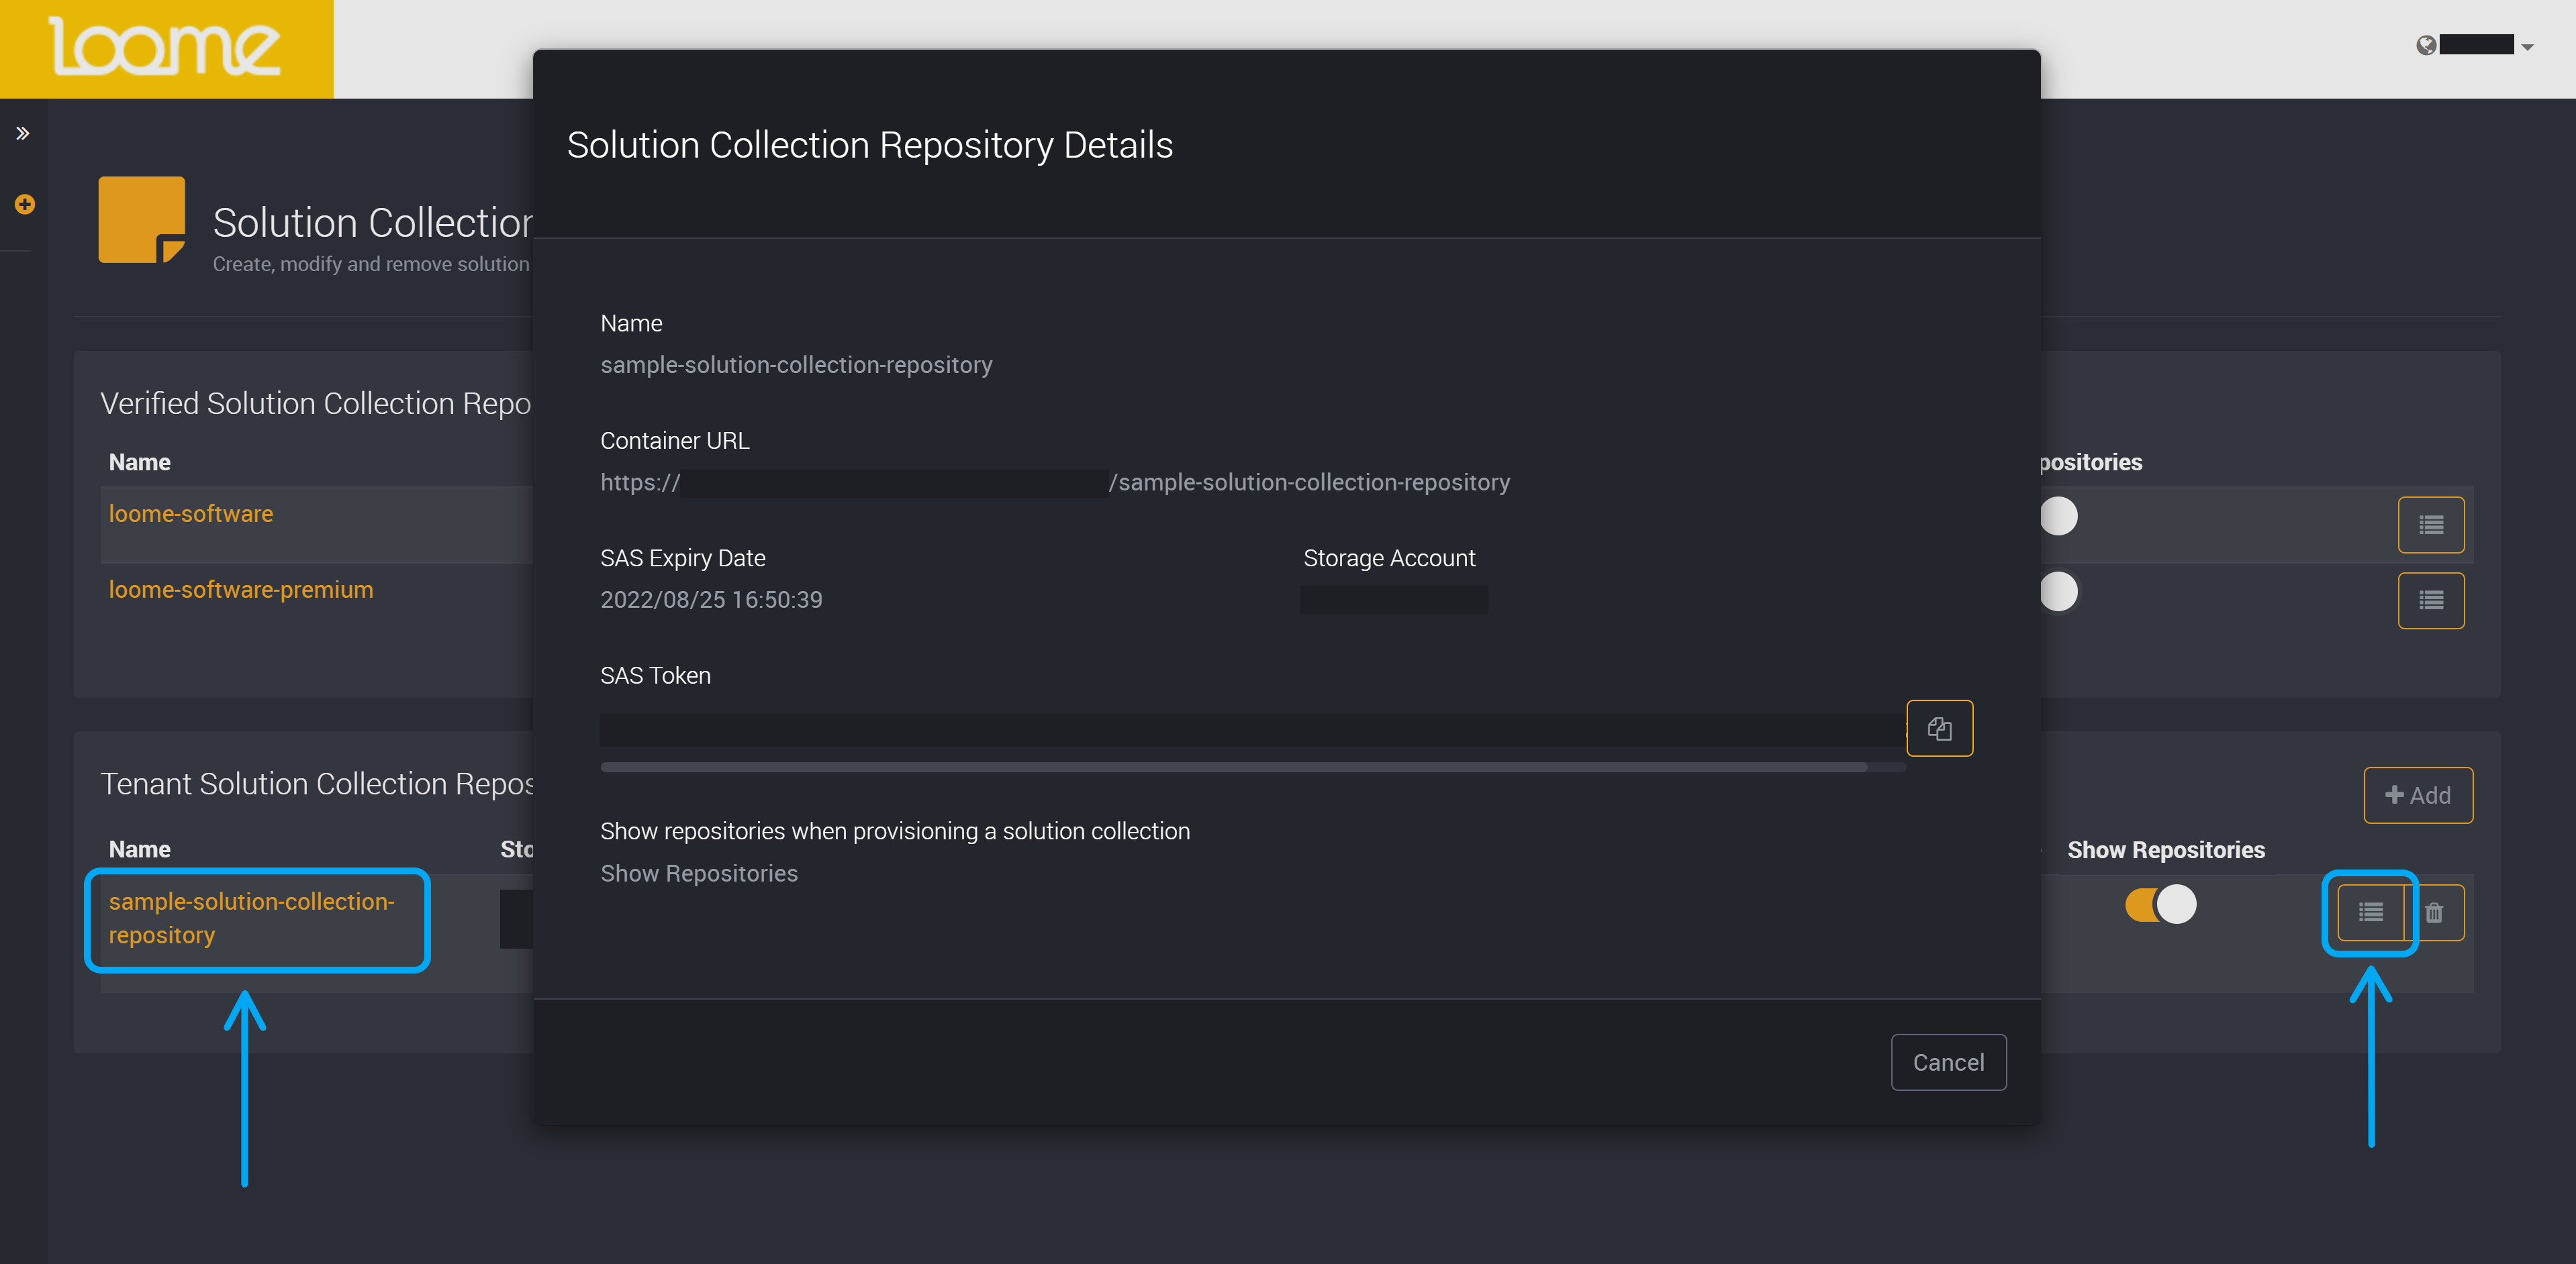Click the Solution Collection page icon
This screenshot has width=2576, height=1264.
coord(142,220)
